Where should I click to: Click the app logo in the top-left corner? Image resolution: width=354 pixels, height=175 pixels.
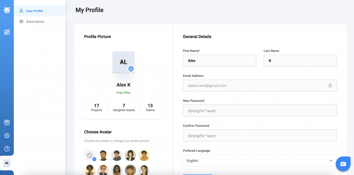[x=7, y=10]
